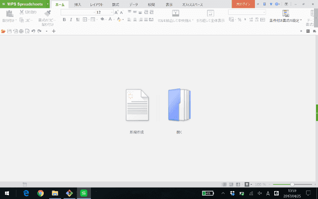Open the paste options dropdown arrow
The height and width of the screenshot is (199, 318).
pos(16,20)
